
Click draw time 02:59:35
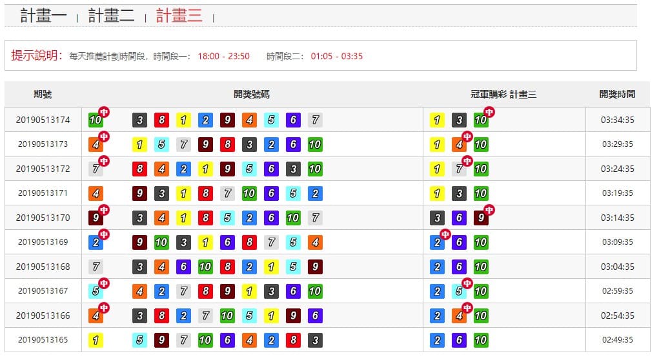[618, 291]
